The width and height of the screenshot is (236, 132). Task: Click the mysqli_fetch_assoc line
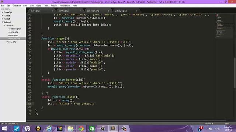[79, 52]
